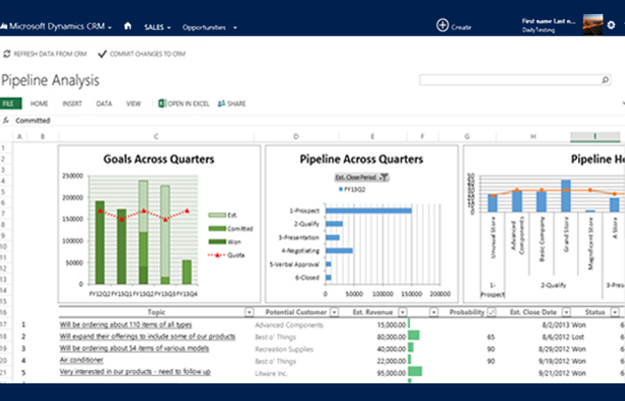Viewport: 625px width, 401px height.
Task: Select column C header
Action: [x=156, y=136]
